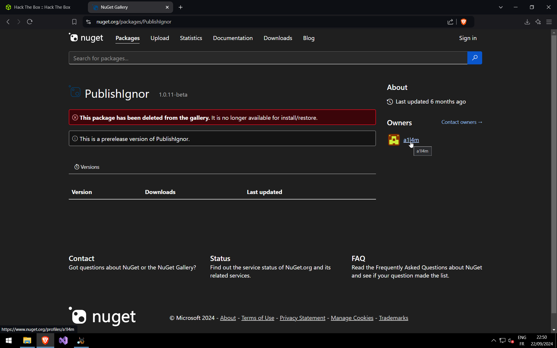Click the Last updated column header
557x348 pixels.
[x=264, y=192]
